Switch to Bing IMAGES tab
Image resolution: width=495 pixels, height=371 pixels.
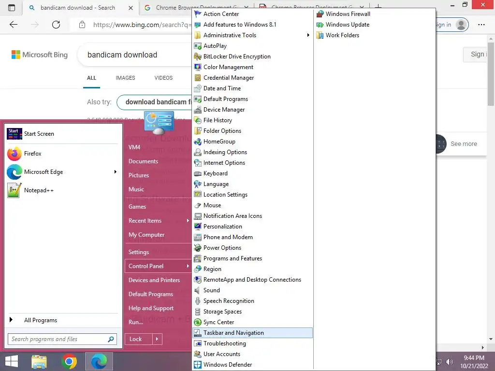[x=125, y=78]
